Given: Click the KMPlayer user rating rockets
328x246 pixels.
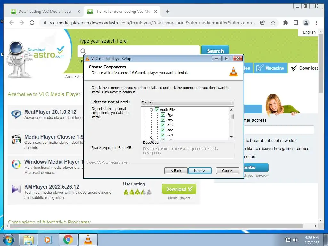Looking at the screenshot, I should [137, 192].
